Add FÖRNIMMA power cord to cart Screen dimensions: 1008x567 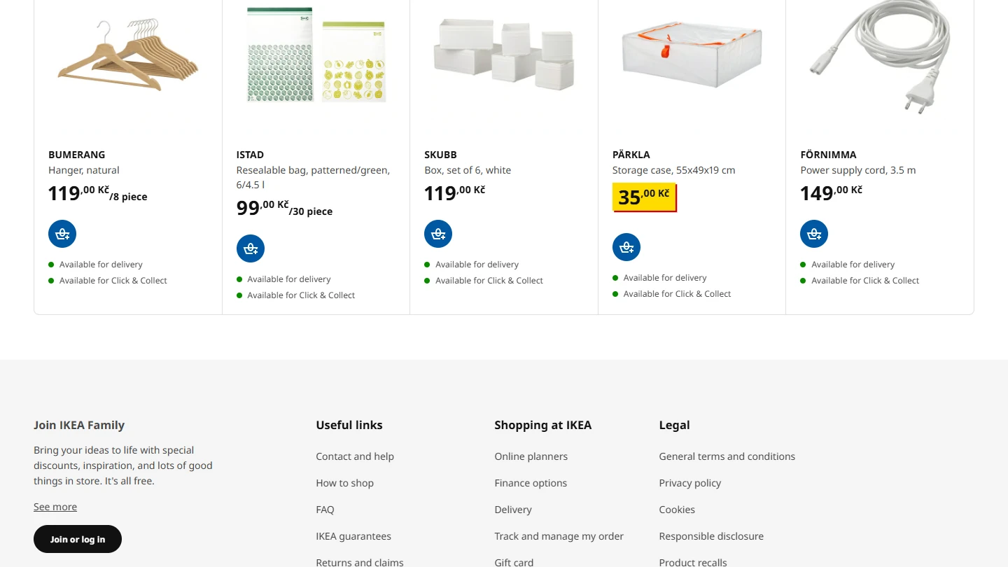(814, 234)
